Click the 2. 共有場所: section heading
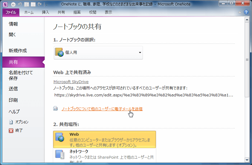252x165 pixels. [66, 124]
